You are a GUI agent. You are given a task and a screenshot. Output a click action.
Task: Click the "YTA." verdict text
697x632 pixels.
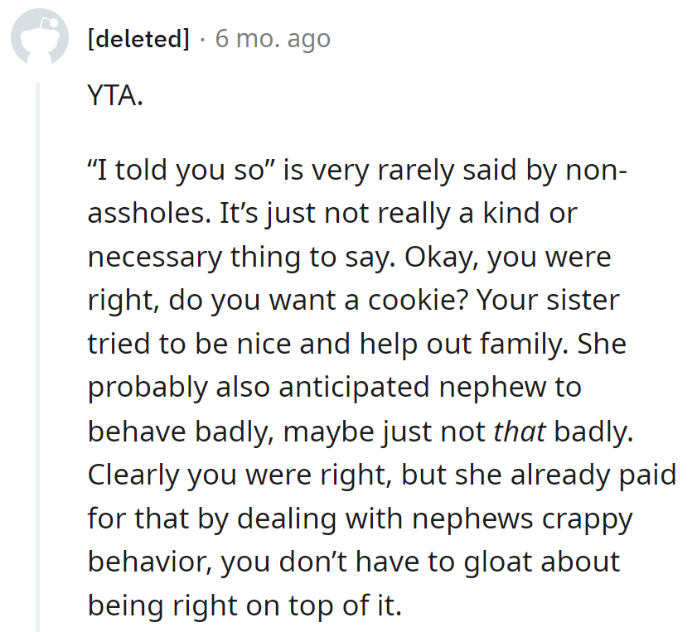click(x=115, y=98)
